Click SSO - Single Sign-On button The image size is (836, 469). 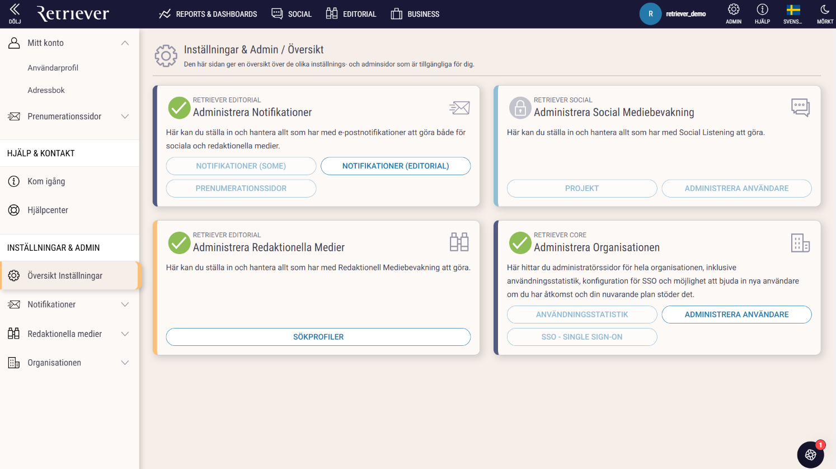coord(582,337)
